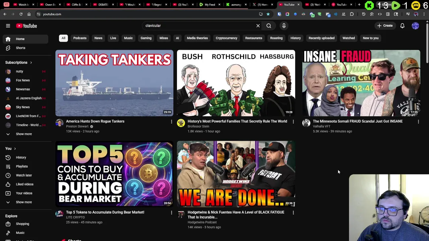Image resolution: width=429 pixels, height=241 pixels.
Task: Select the Live filter chip
Action: coord(113,38)
